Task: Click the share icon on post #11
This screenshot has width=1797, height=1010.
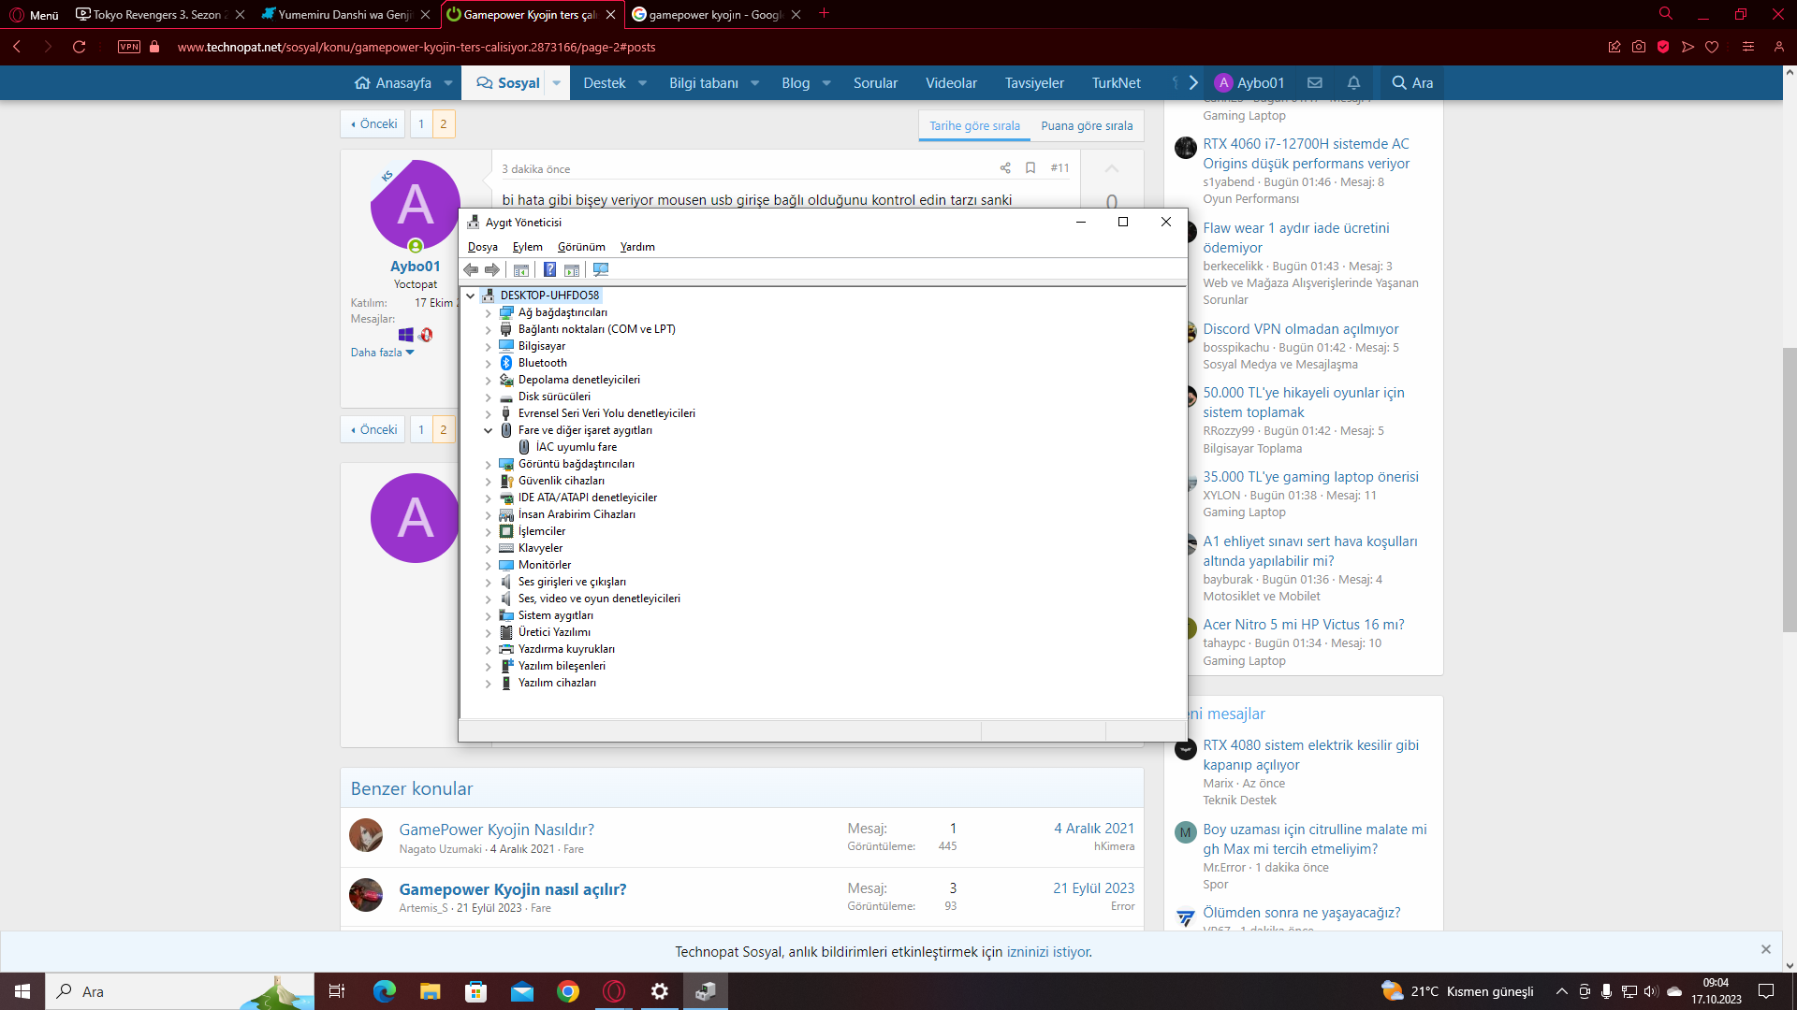Action: point(1005,168)
